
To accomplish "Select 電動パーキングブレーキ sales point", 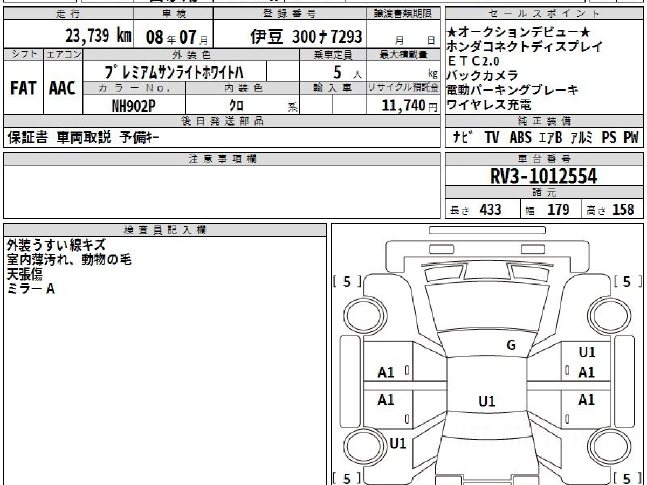I will click(512, 90).
